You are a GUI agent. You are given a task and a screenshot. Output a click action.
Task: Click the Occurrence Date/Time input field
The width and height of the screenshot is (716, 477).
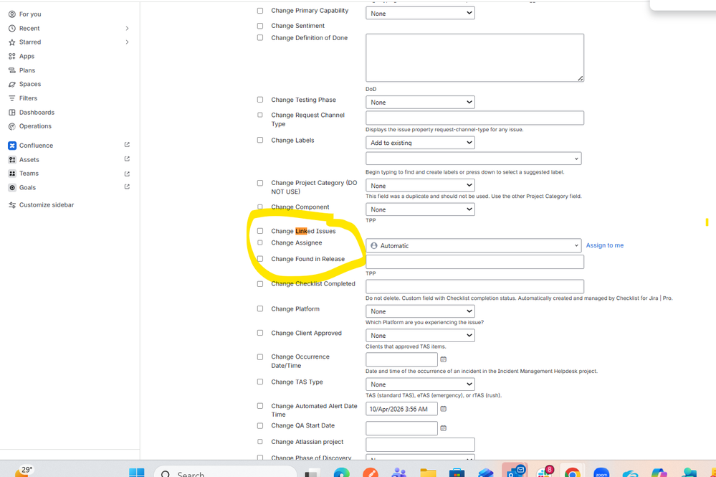point(401,359)
